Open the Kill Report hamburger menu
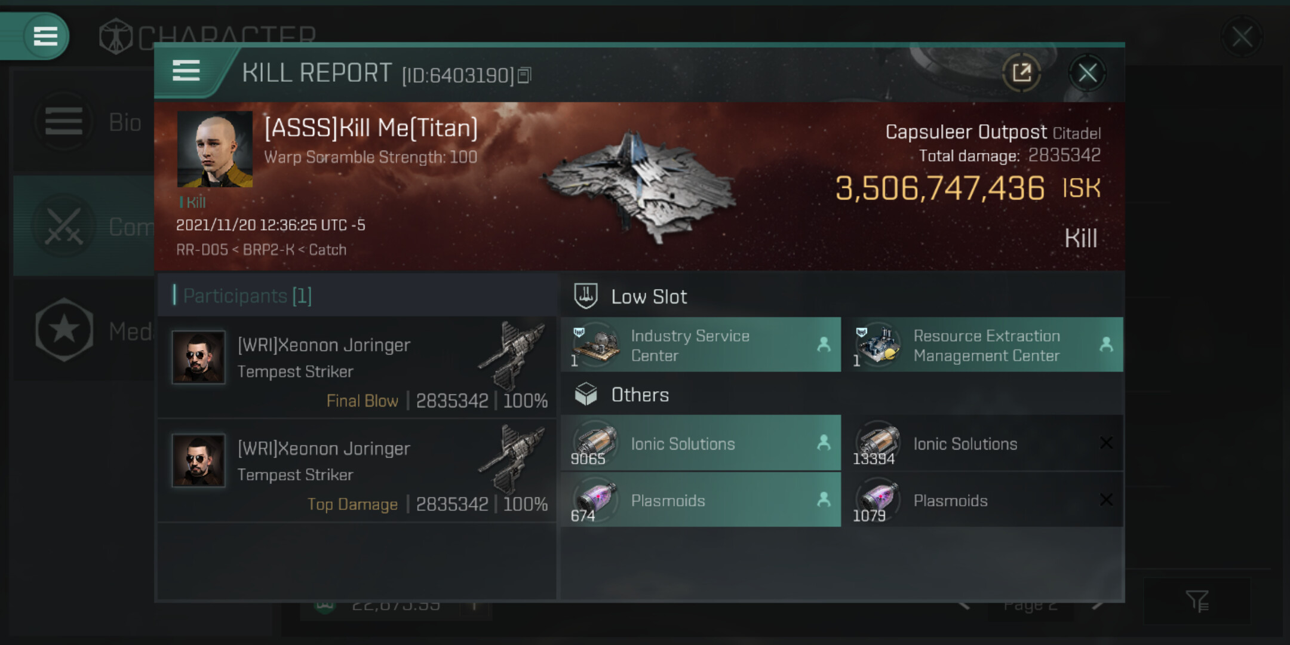The image size is (1290, 645). [186, 70]
